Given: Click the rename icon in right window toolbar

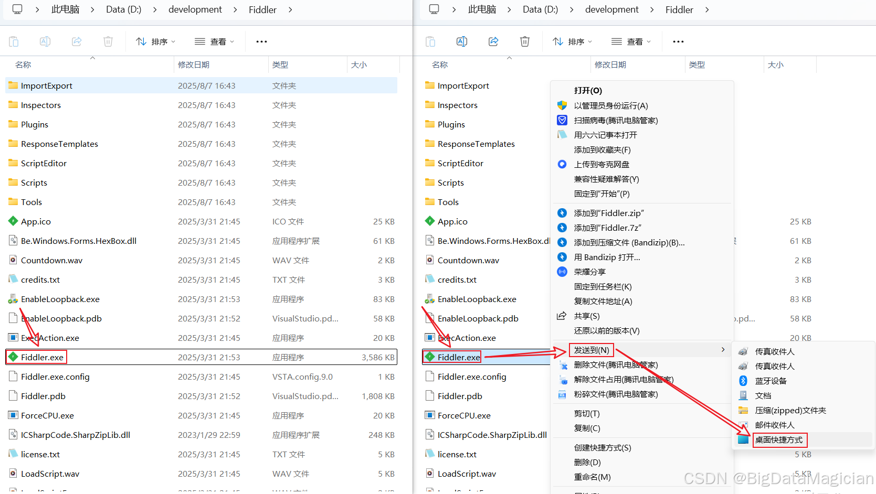Looking at the screenshot, I should pos(462,41).
